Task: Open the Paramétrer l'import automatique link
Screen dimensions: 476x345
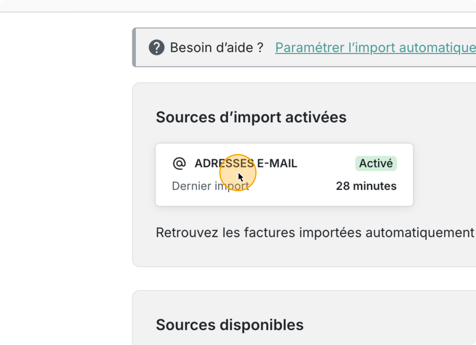Action: point(375,47)
